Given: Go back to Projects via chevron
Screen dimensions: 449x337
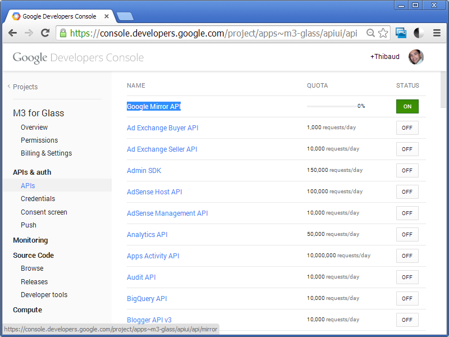Looking at the screenshot, I should 9,86.
